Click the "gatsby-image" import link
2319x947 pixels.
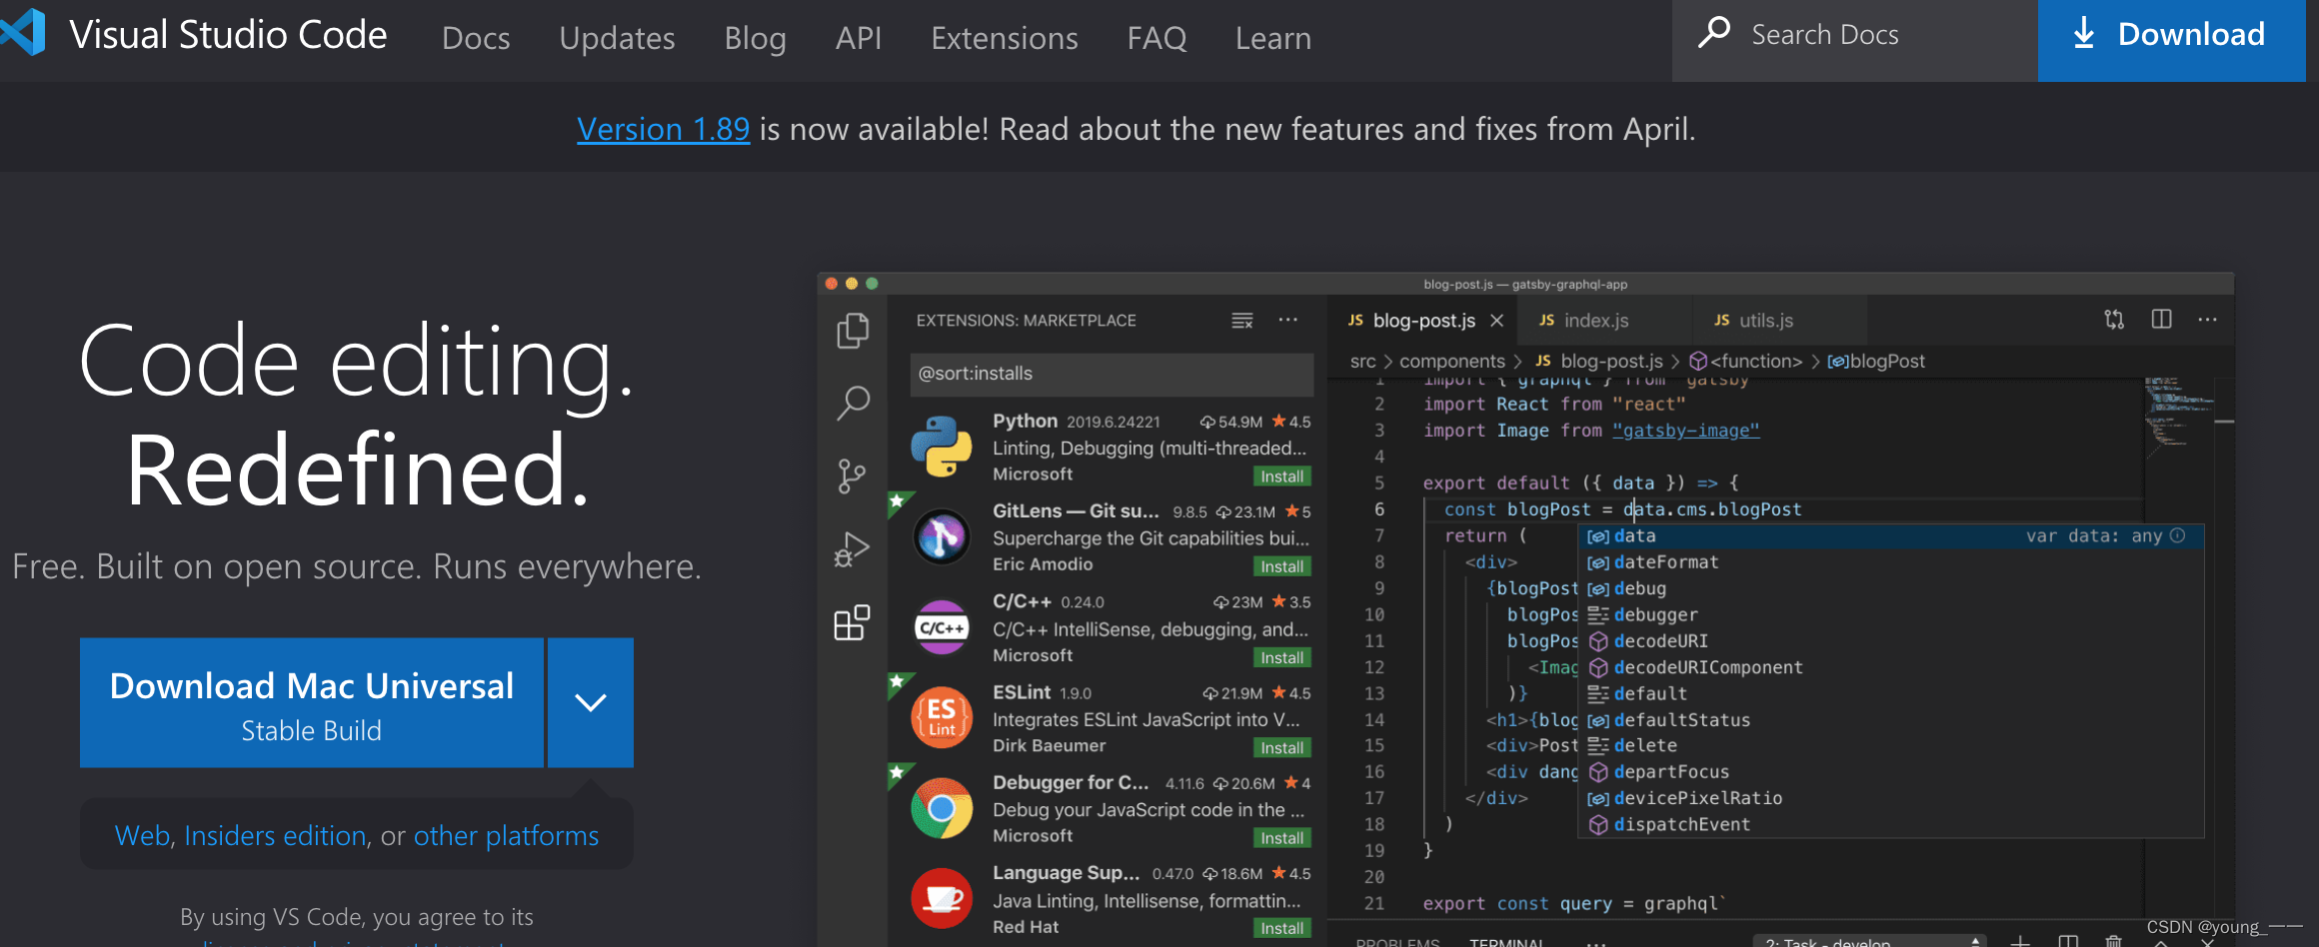click(1685, 431)
